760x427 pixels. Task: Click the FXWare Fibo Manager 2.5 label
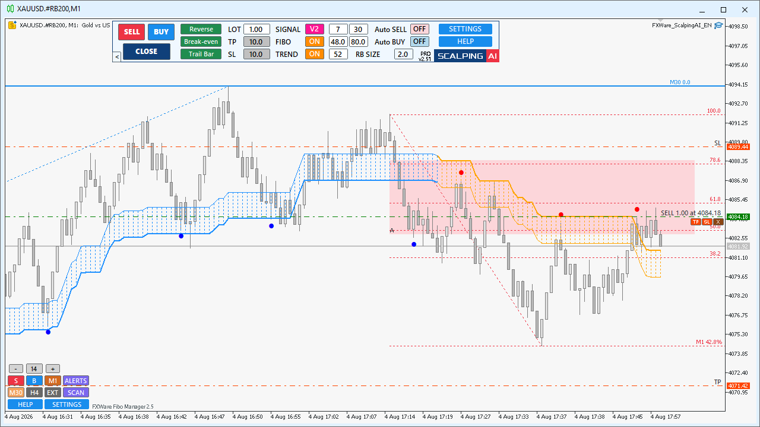123,406
